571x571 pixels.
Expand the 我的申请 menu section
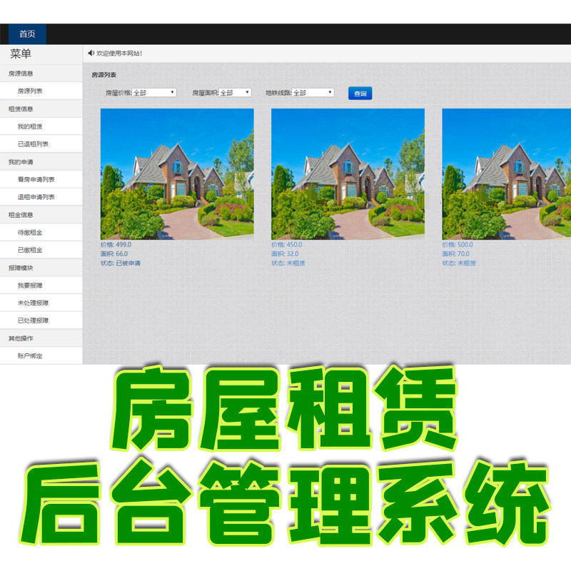pos(41,162)
